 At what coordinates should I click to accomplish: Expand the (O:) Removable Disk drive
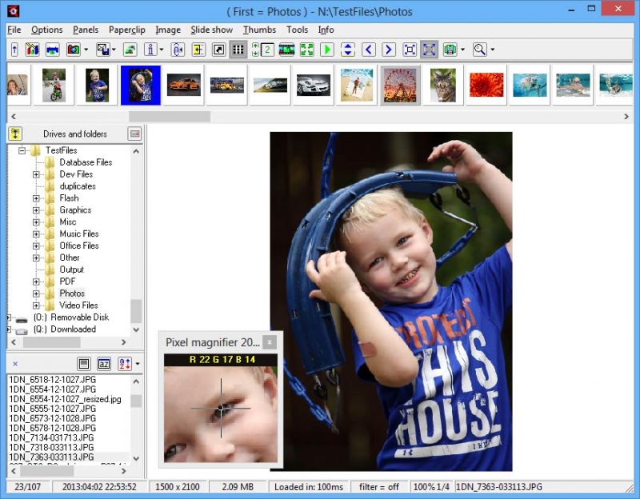pyautogui.click(x=9, y=317)
